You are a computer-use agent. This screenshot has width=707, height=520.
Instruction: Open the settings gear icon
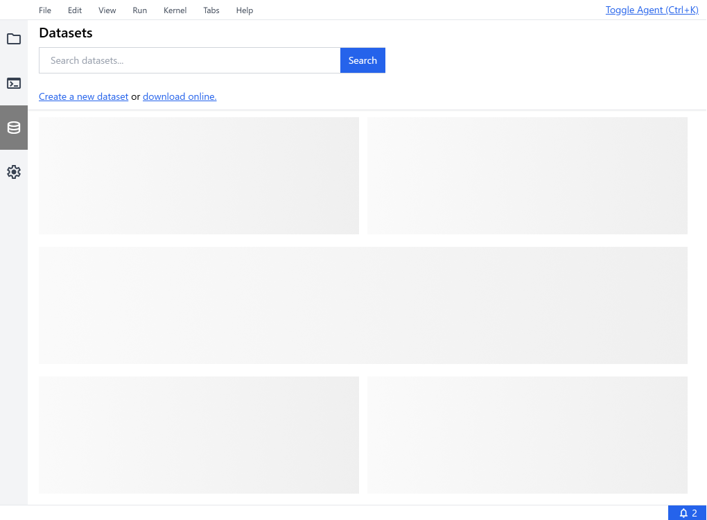(14, 172)
